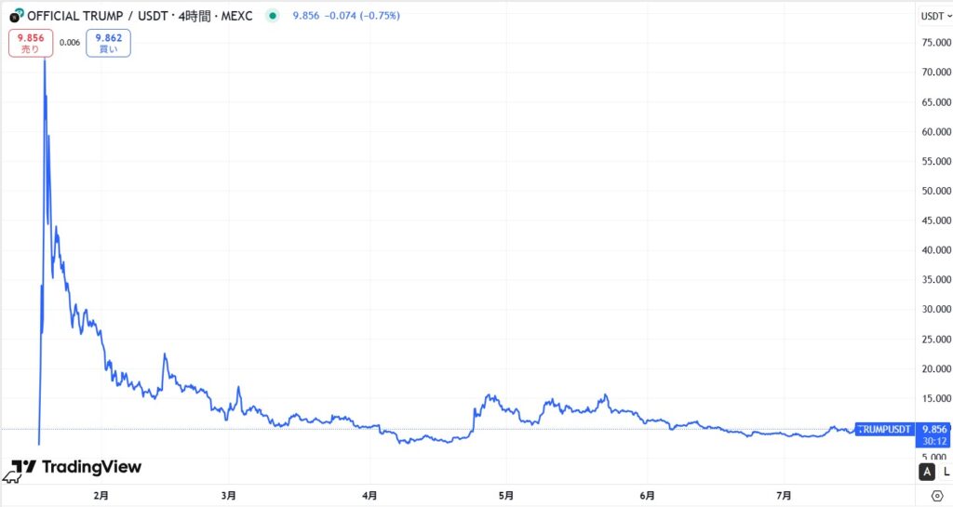This screenshot has width=953, height=507.
Task: Click the 20.000 price axis label
Action: [936, 369]
